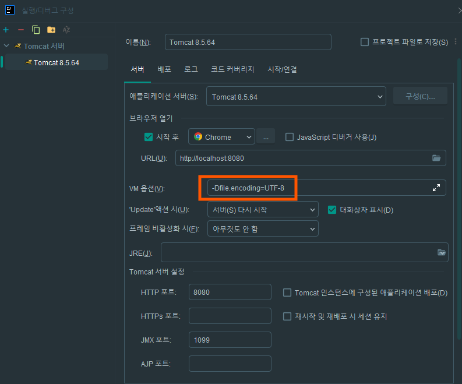The height and width of the screenshot is (384, 462).
Task: Click the VM 옵션 input field
Action: (x=326, y=188)
